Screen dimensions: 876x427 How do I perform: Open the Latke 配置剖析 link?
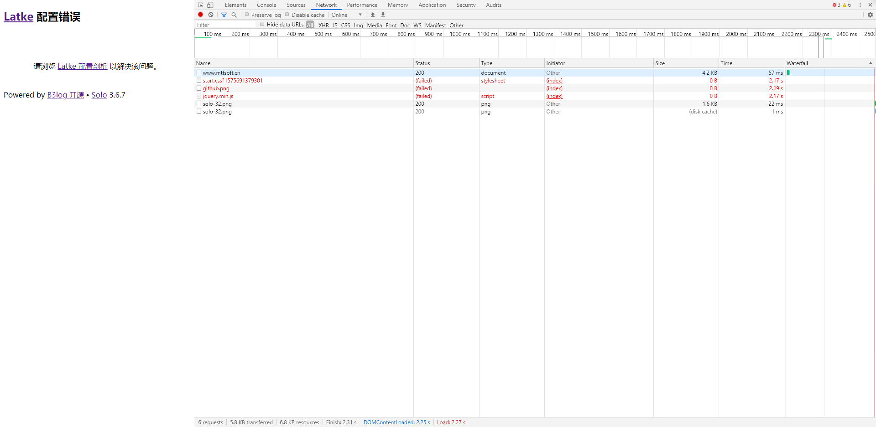pyautogui.click(x=83, y=67)
